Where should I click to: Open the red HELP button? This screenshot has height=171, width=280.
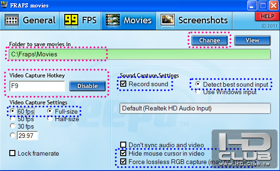pos(267,17)
